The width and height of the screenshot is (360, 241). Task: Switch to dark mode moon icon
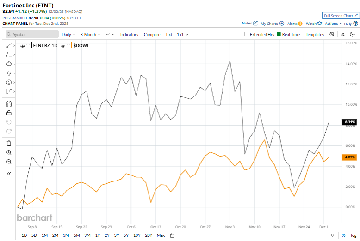[352, 34]
